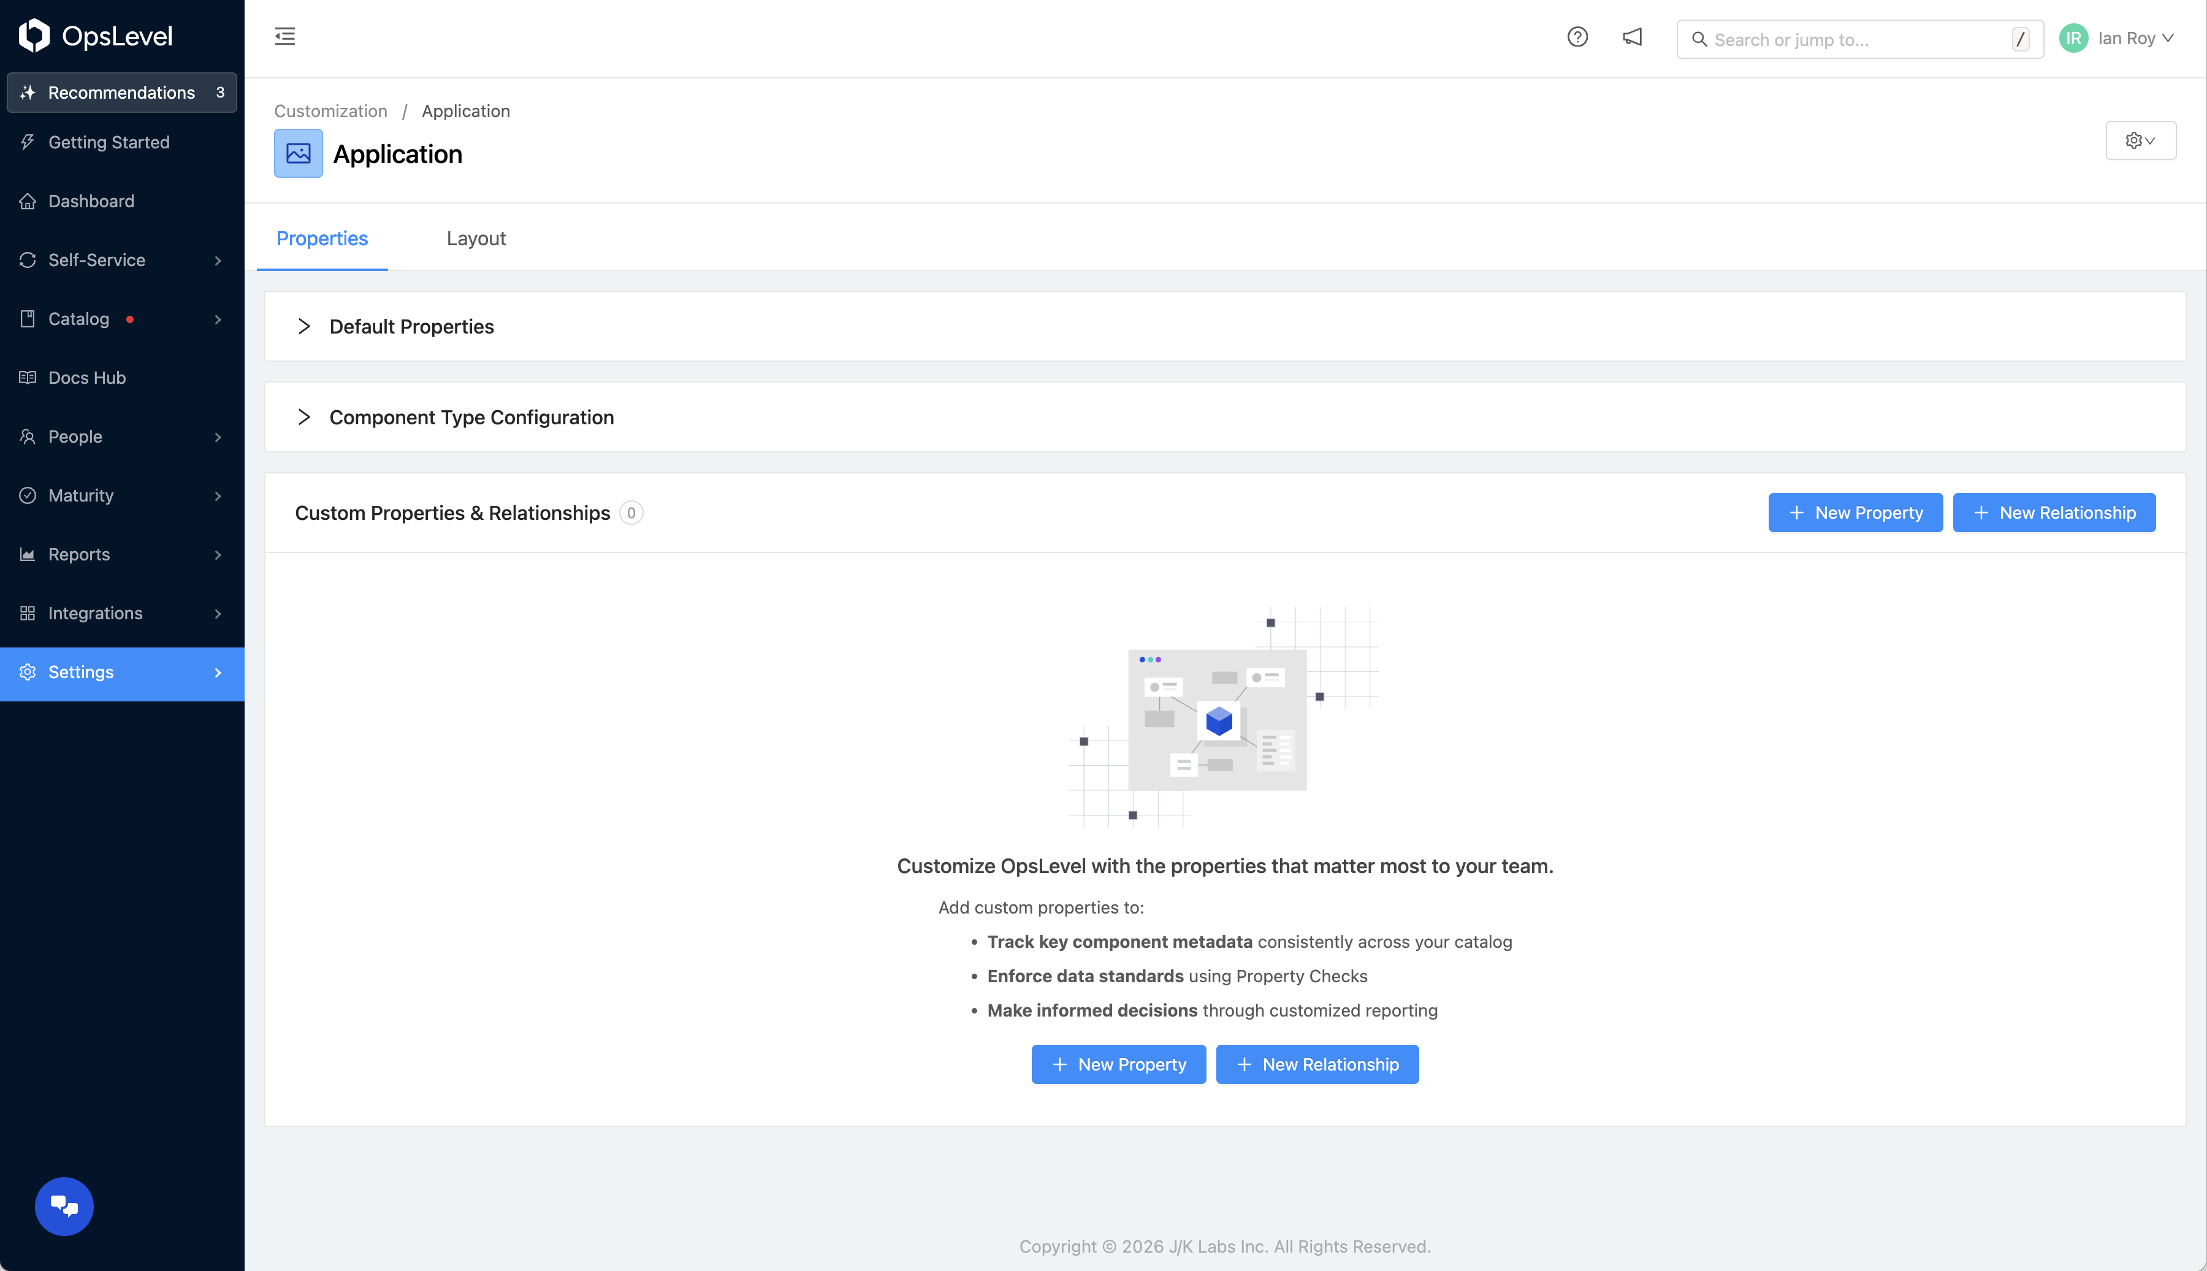This screenshot has width=2207, height=1271.
Task: Click the Recommendations sparkle icon
Action: 28,93
